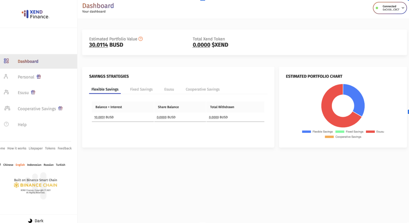Click the Binance Chain logo
This screenshot has width=409, height=223.
pos(35,185)
